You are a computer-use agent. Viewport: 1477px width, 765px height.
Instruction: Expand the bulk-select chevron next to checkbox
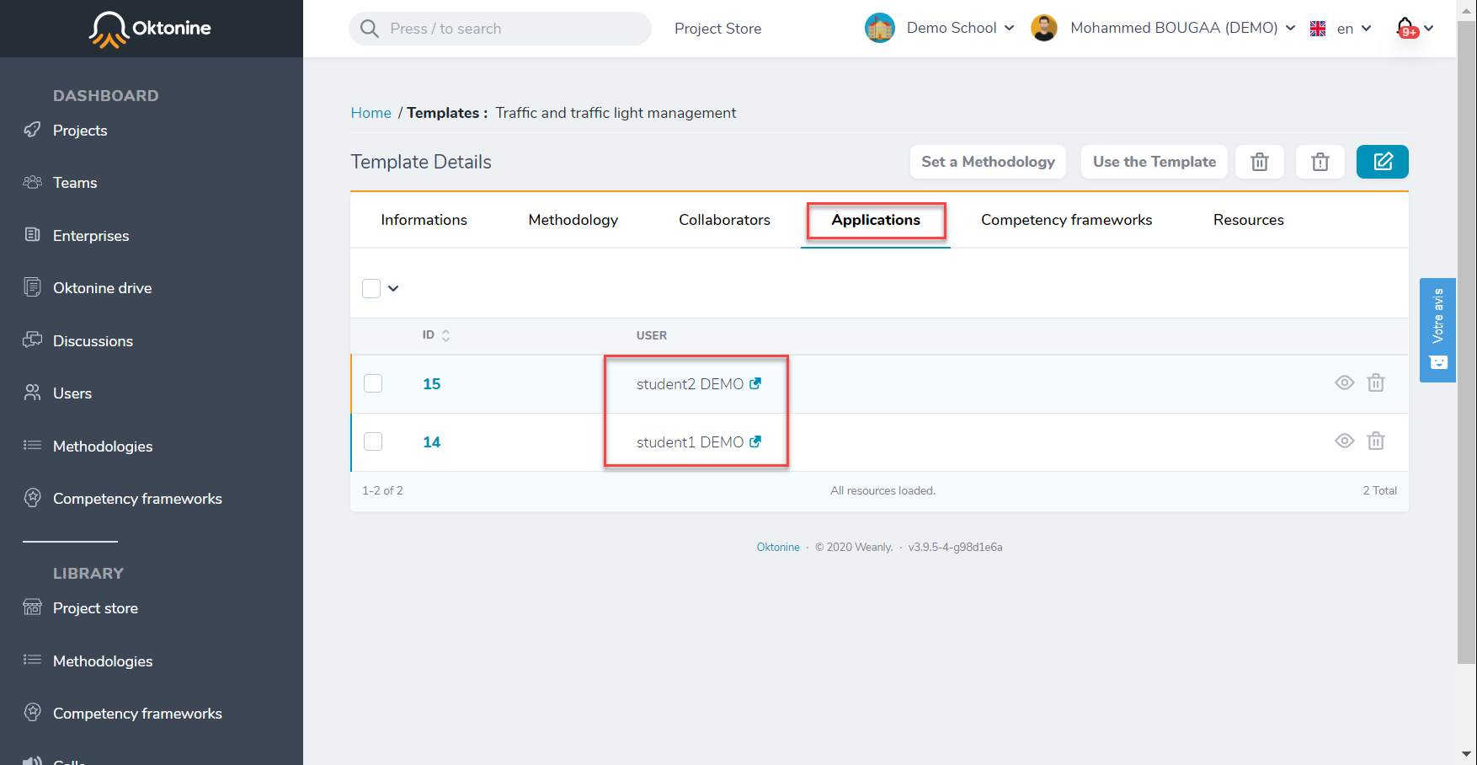393,288
